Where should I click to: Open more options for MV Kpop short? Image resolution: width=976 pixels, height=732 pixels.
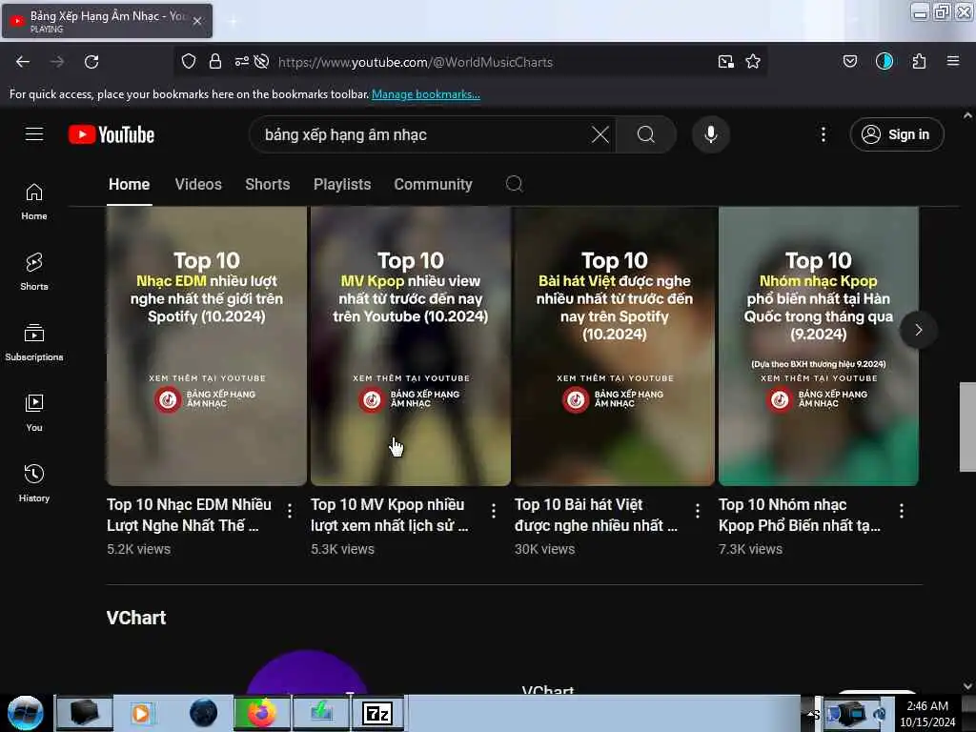click(494, 511)
